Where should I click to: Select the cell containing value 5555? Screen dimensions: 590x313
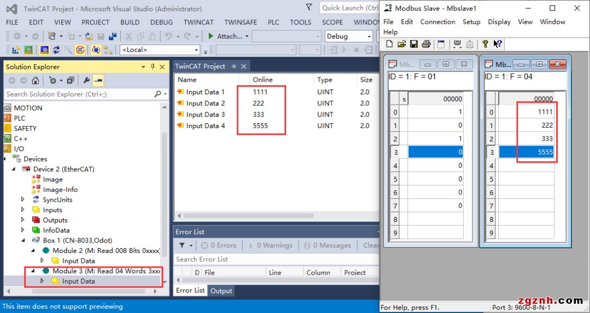pos(535,152)
